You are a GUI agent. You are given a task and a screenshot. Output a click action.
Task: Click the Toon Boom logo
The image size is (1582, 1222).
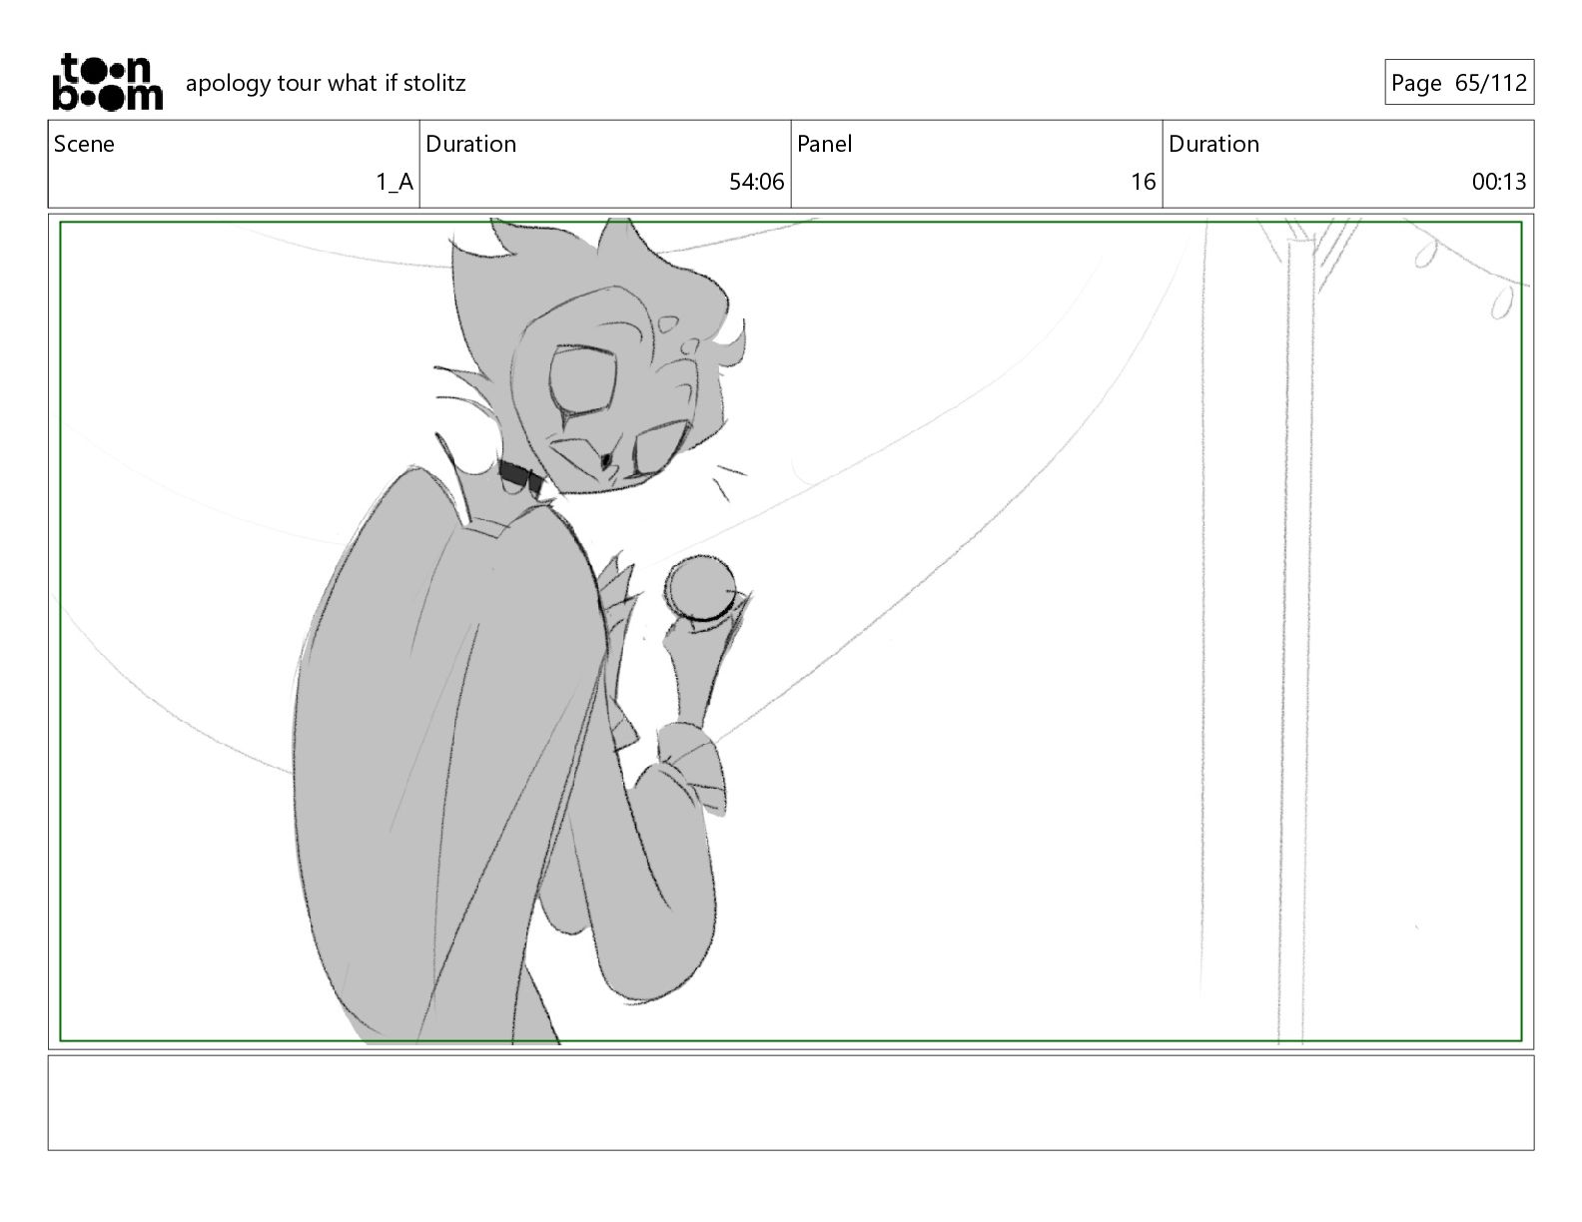pyautogui.click(x=107, y=82)
